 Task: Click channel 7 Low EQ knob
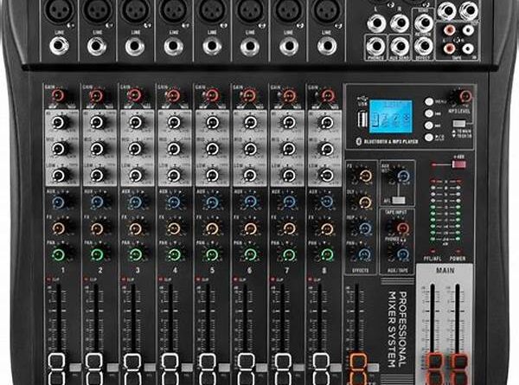click(x=285, y=175)
